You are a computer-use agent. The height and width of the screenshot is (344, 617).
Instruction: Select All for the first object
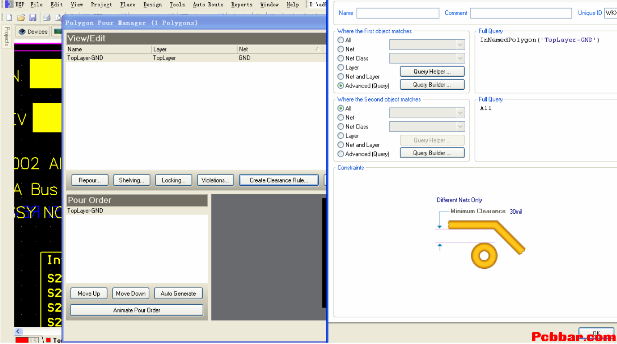coord(341,40)
